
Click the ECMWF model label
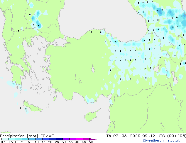pos(47,136)
